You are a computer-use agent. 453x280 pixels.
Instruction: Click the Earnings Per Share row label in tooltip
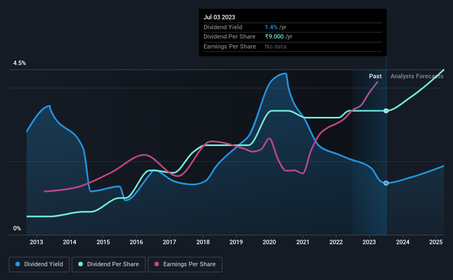pyautogui.click(x=230, y=46)
